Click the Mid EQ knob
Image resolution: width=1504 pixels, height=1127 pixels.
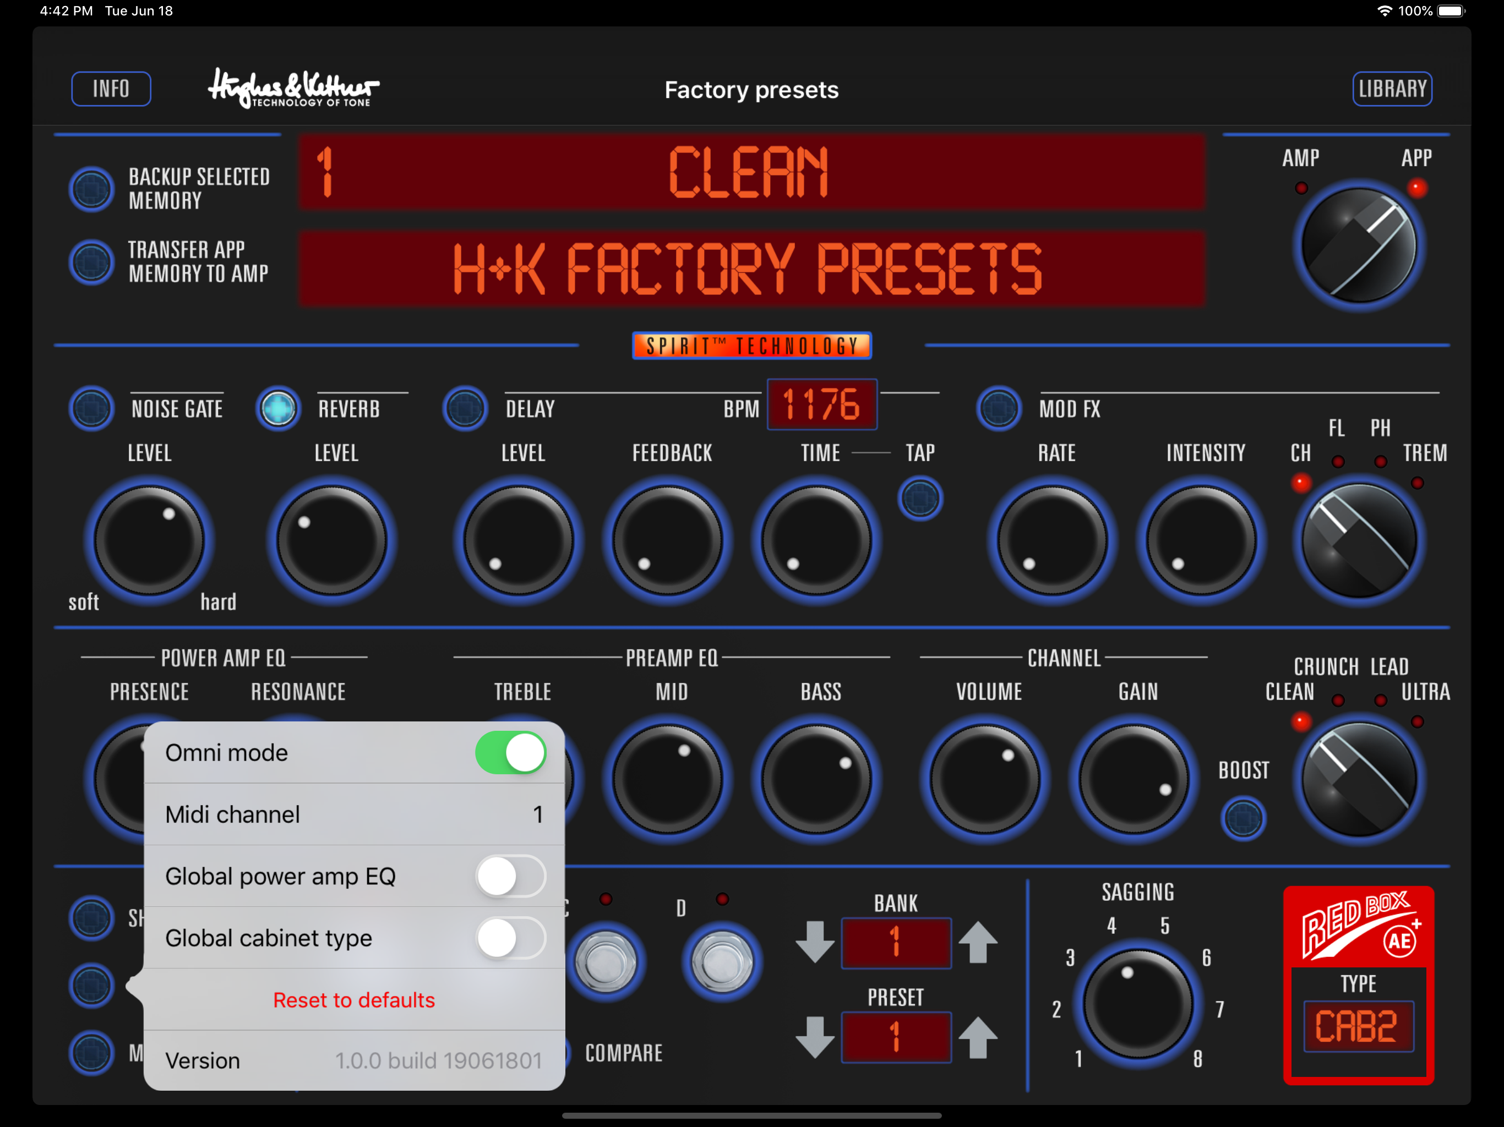point(668,779)
